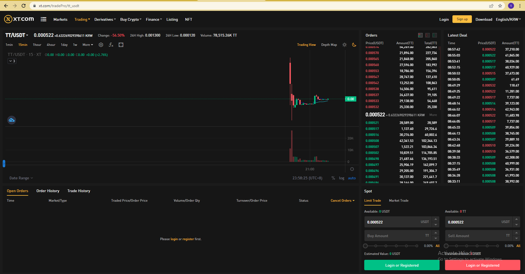
Task: Click the blue cloud icon on chart
Action: tap(12, 120)
